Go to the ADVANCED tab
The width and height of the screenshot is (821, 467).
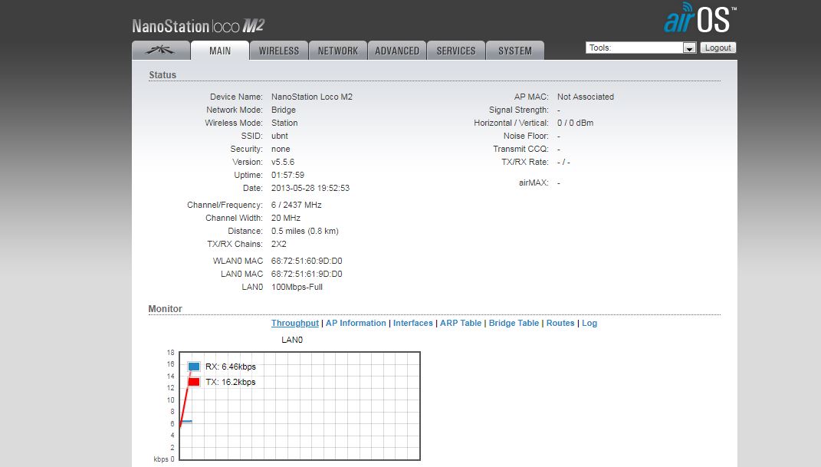397,51
